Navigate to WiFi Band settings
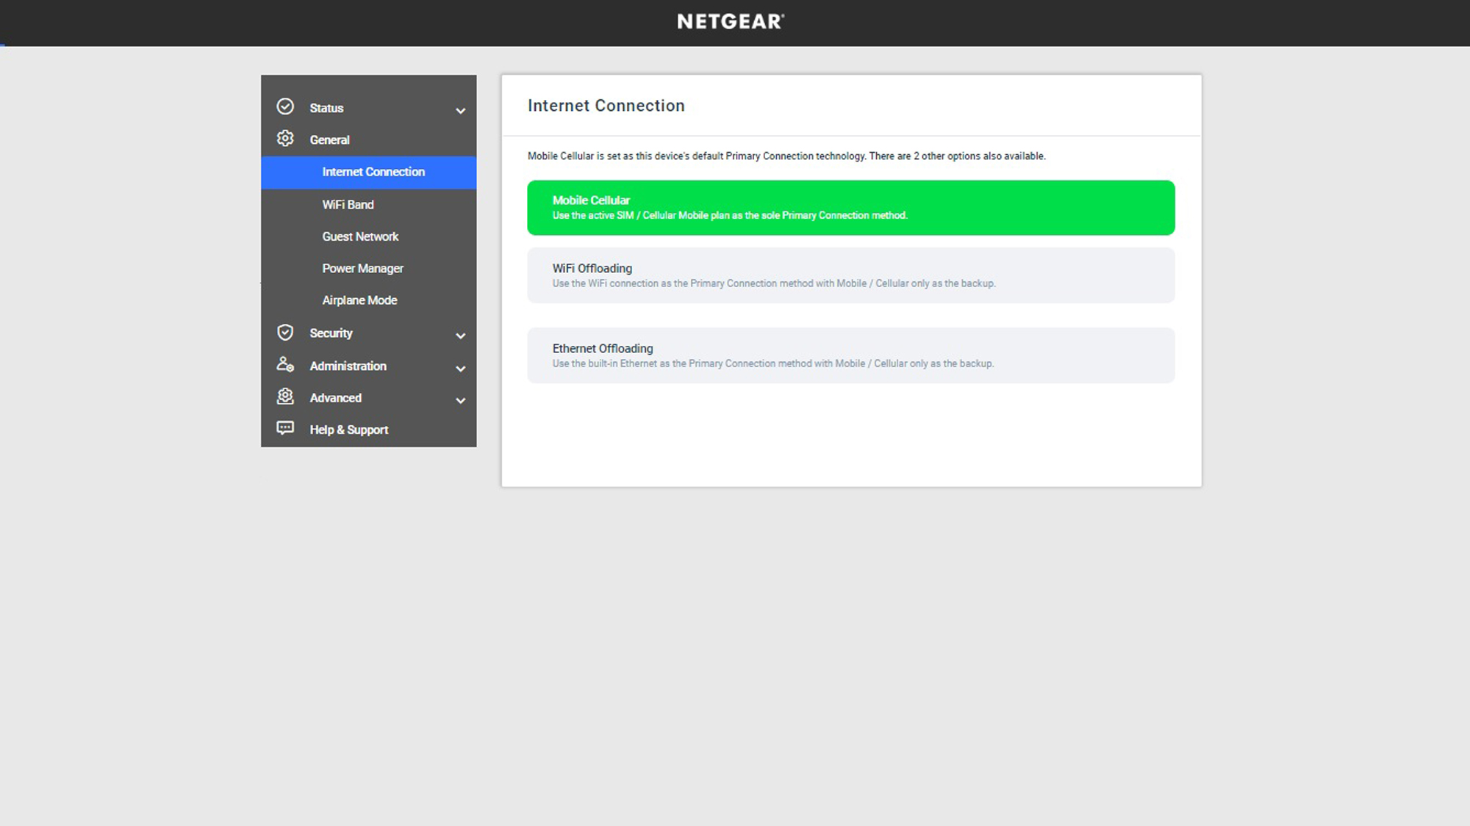Screen dimensions: 1470x826 tap(348, 203)
